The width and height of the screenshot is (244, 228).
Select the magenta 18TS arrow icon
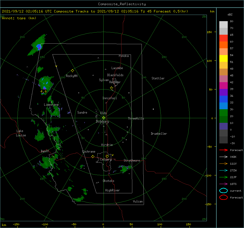point(223,184)
